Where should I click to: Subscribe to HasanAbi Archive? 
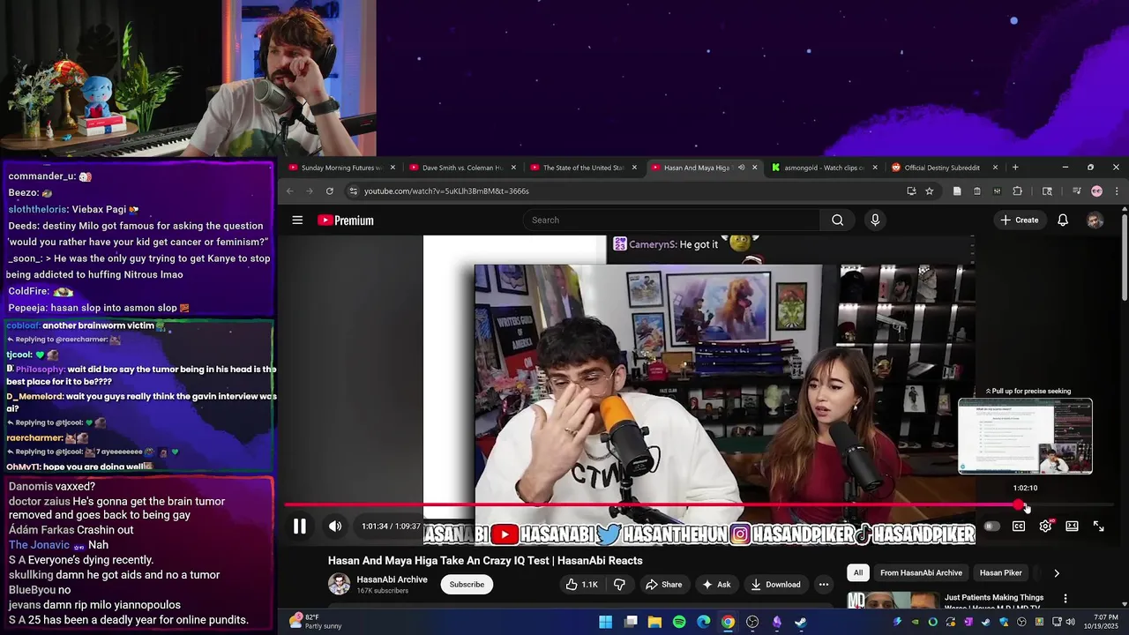[x=467, y=584]
